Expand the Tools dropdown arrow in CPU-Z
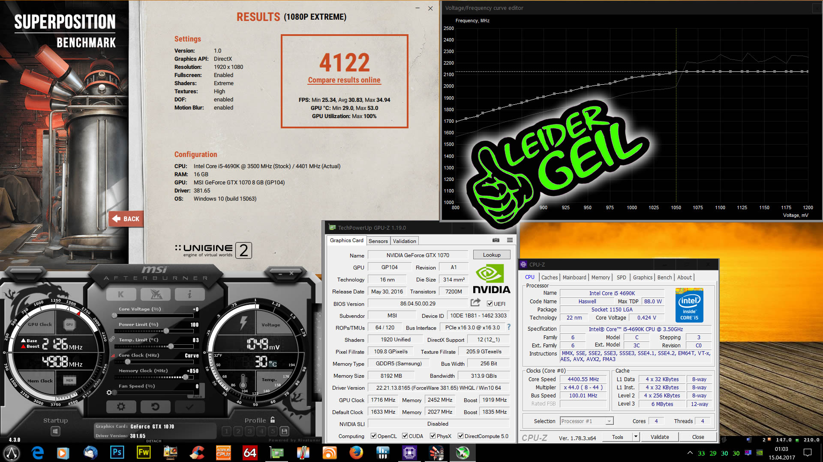 click(636, 437)
